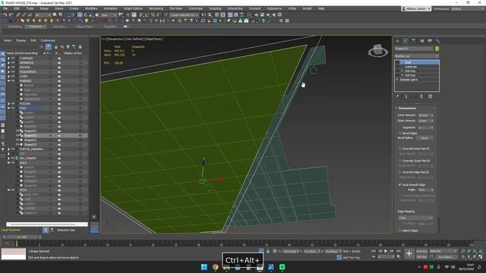Open Chrome from the Windows taskbar
This screenshot has width=486, height=273.
[215, 267]
